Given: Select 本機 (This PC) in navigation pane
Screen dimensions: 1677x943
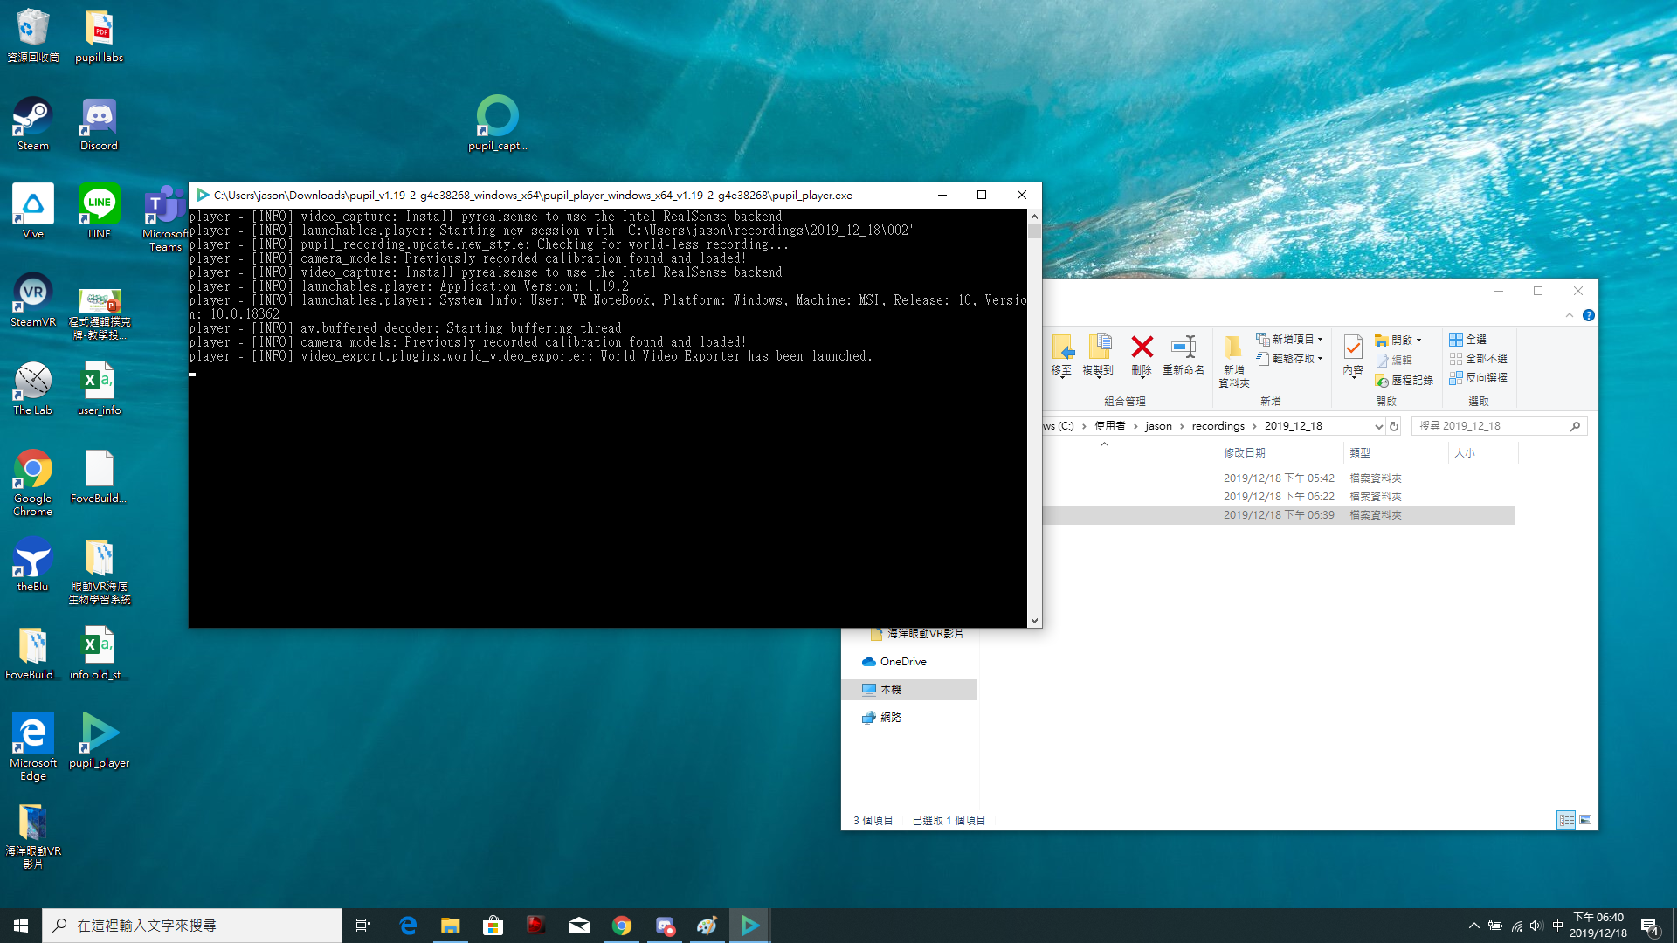Looking at the screenshot, I should pyautogui.click(x=909, y=690).
